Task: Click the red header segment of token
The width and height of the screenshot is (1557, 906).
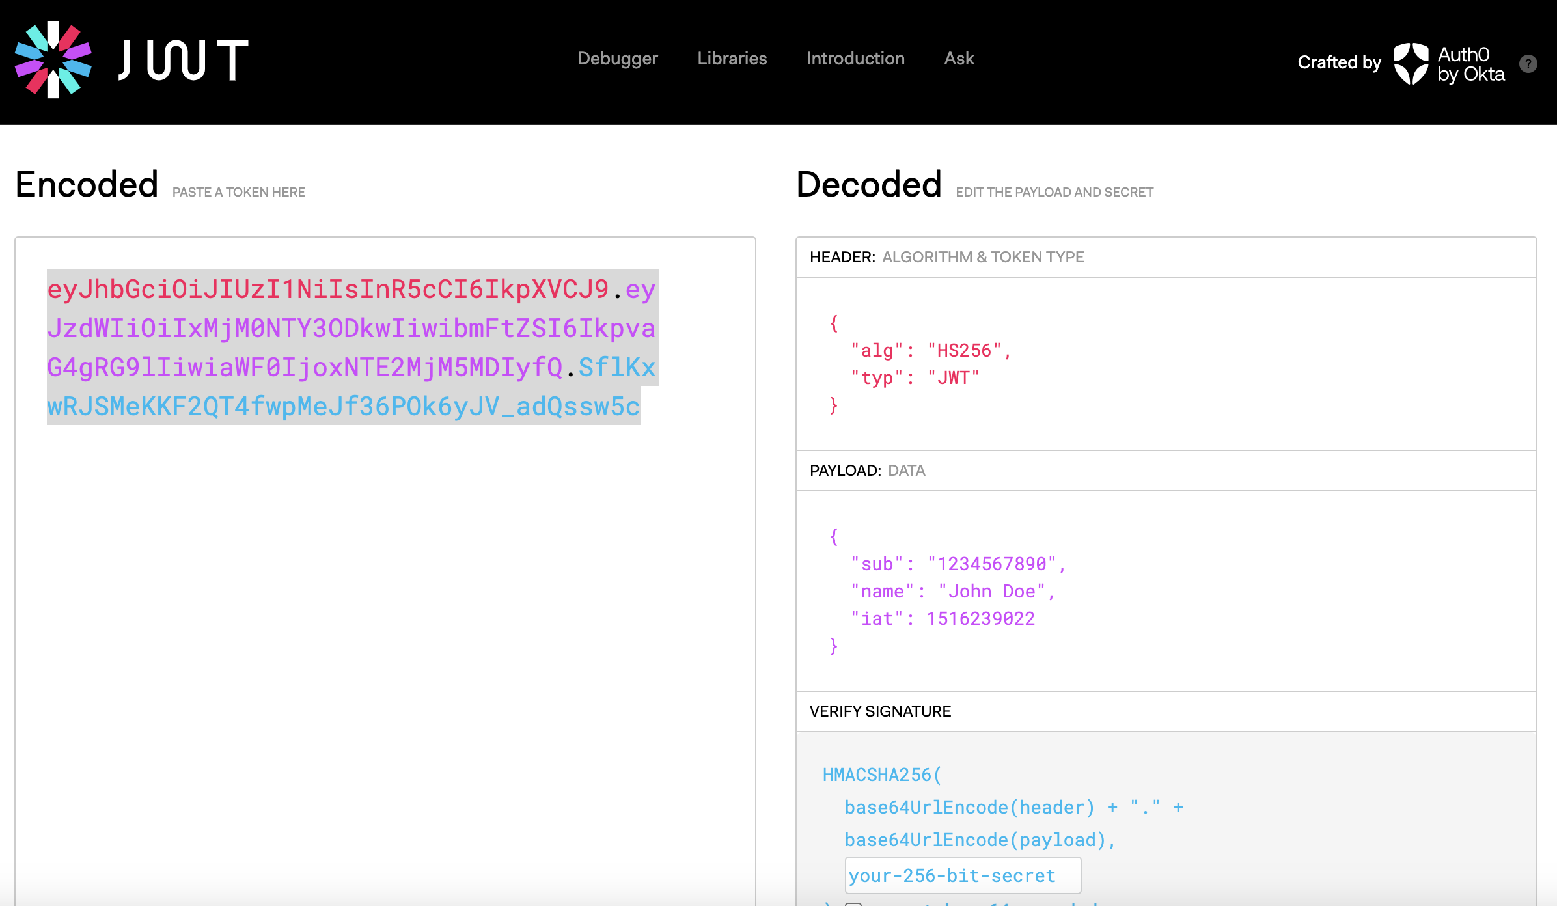Action: (327, 290)
